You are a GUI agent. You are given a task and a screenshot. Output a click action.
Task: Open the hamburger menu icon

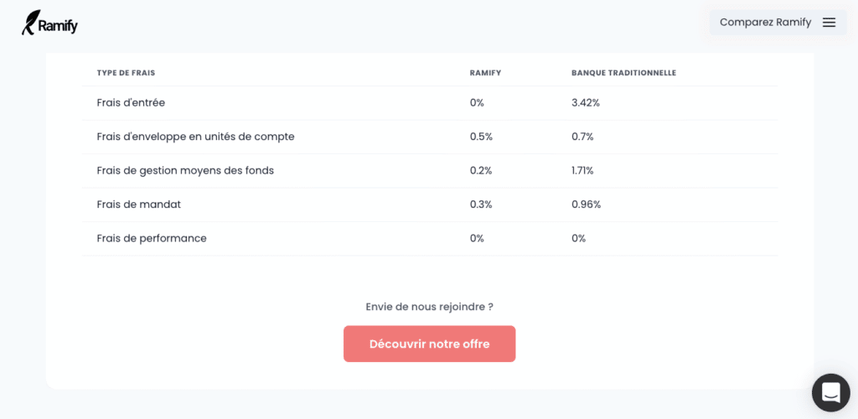coord(829,23)
